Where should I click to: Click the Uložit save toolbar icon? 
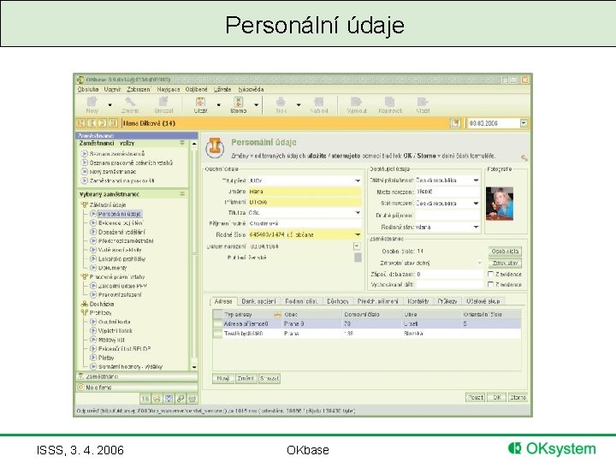tap(200, 102)
